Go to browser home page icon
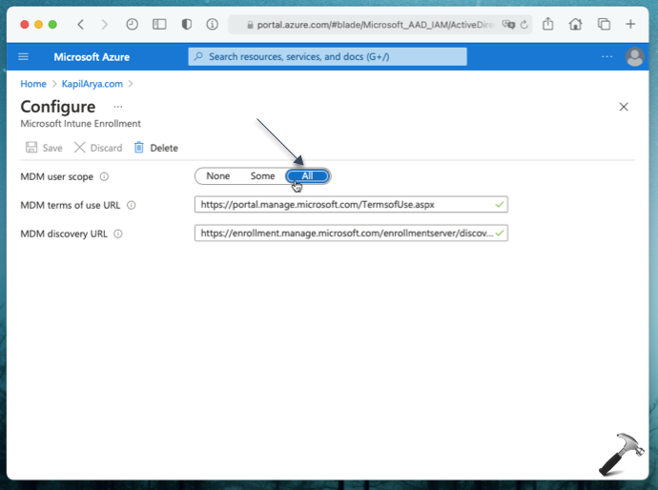The height and width of the screenshot is (490, 658). coord(575,24)
